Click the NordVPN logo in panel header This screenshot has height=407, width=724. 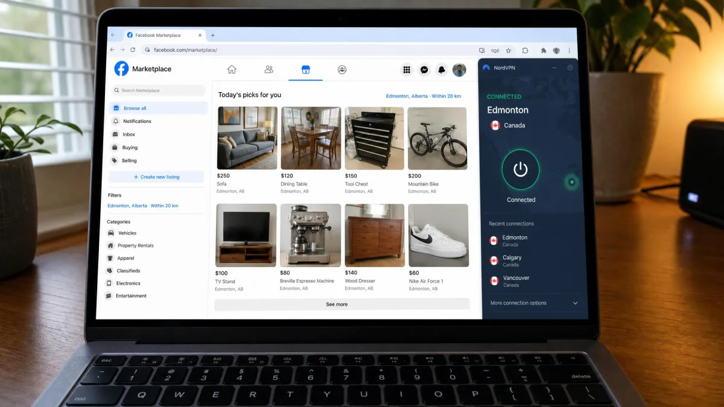pos(486,68)
